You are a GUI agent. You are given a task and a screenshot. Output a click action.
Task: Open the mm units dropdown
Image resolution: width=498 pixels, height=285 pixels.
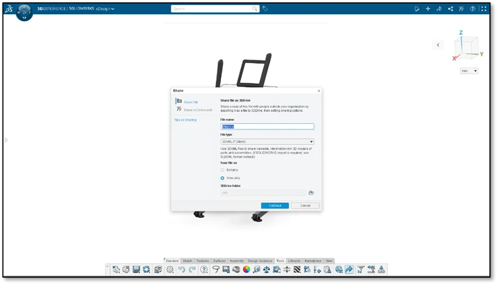tap(469, 71)
